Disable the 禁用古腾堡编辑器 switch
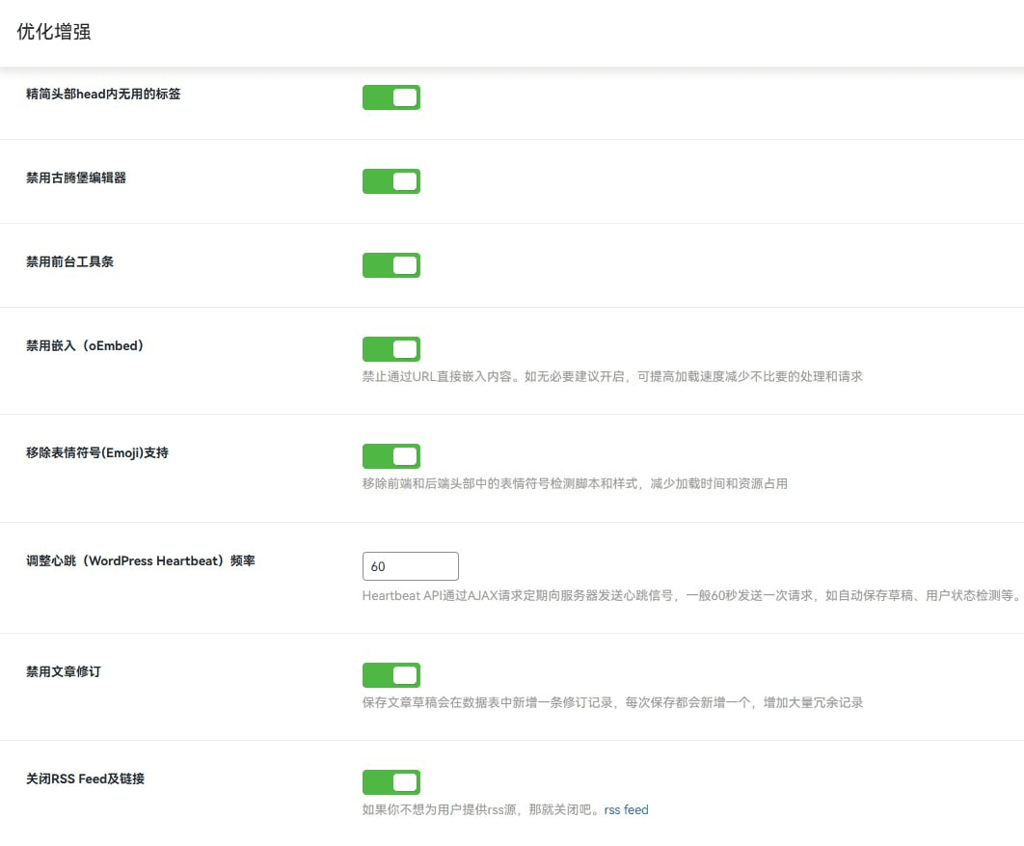Screen dimensions: 1024x846 (391, 181)
